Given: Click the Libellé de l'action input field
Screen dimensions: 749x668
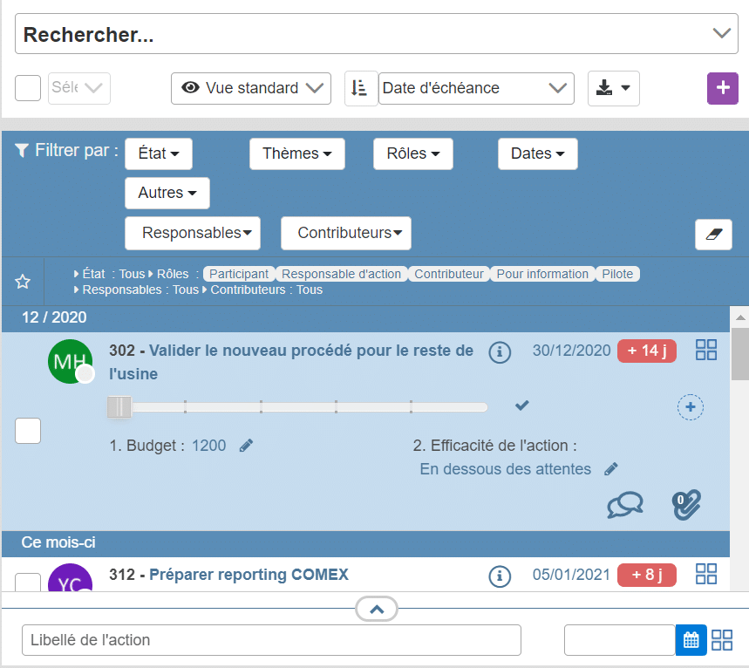Looking at the screenshot, I should tap(271, 640).
